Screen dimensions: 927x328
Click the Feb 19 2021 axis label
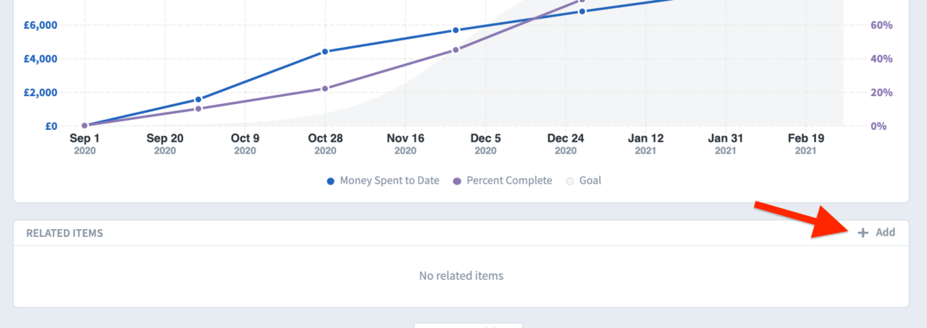pyautogui.click(x=806, y=143)
